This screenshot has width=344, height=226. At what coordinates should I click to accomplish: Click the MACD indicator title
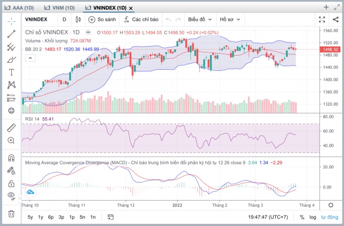[135, 163]
